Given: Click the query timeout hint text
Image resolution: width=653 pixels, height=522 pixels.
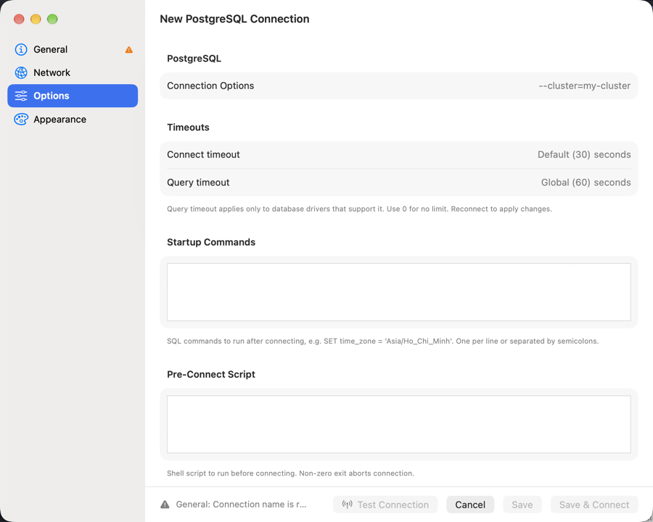Looking at the screenshot, I should [359, 209].
